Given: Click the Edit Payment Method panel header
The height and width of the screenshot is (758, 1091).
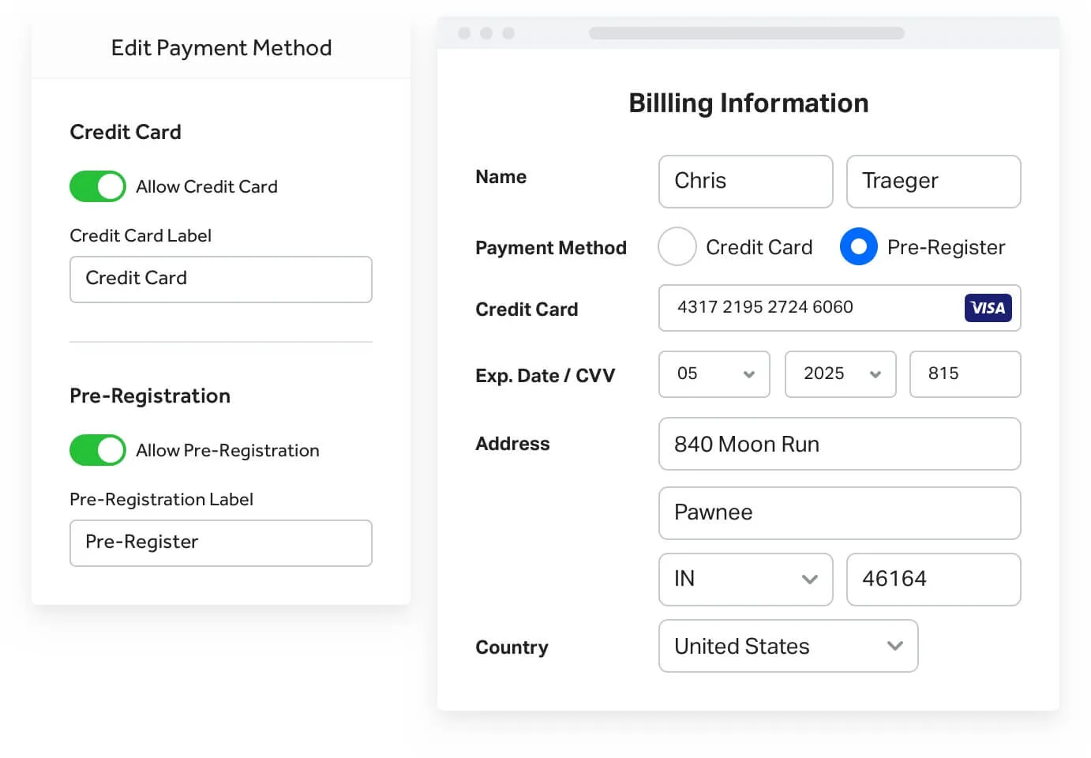Looking at the screenshot, I should (221, 47).
